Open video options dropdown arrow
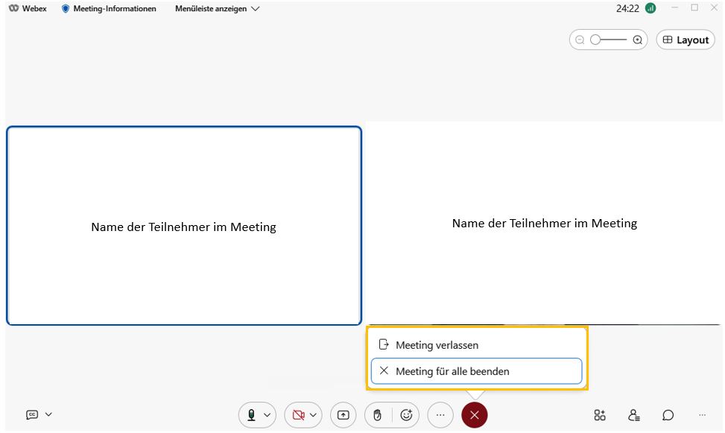Image resolution: width=725 pixels, height=433 pixels. click(314, 415)
